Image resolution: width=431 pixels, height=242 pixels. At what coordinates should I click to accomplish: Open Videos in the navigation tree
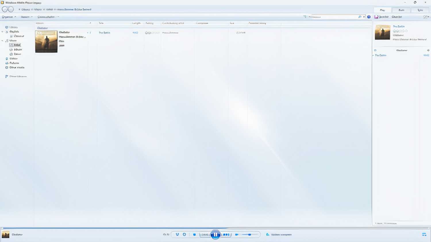tap(11, 58)
